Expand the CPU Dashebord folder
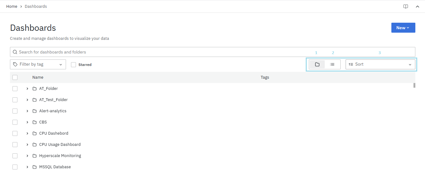This screenshot has height=181, width=425. pos(27,133)
